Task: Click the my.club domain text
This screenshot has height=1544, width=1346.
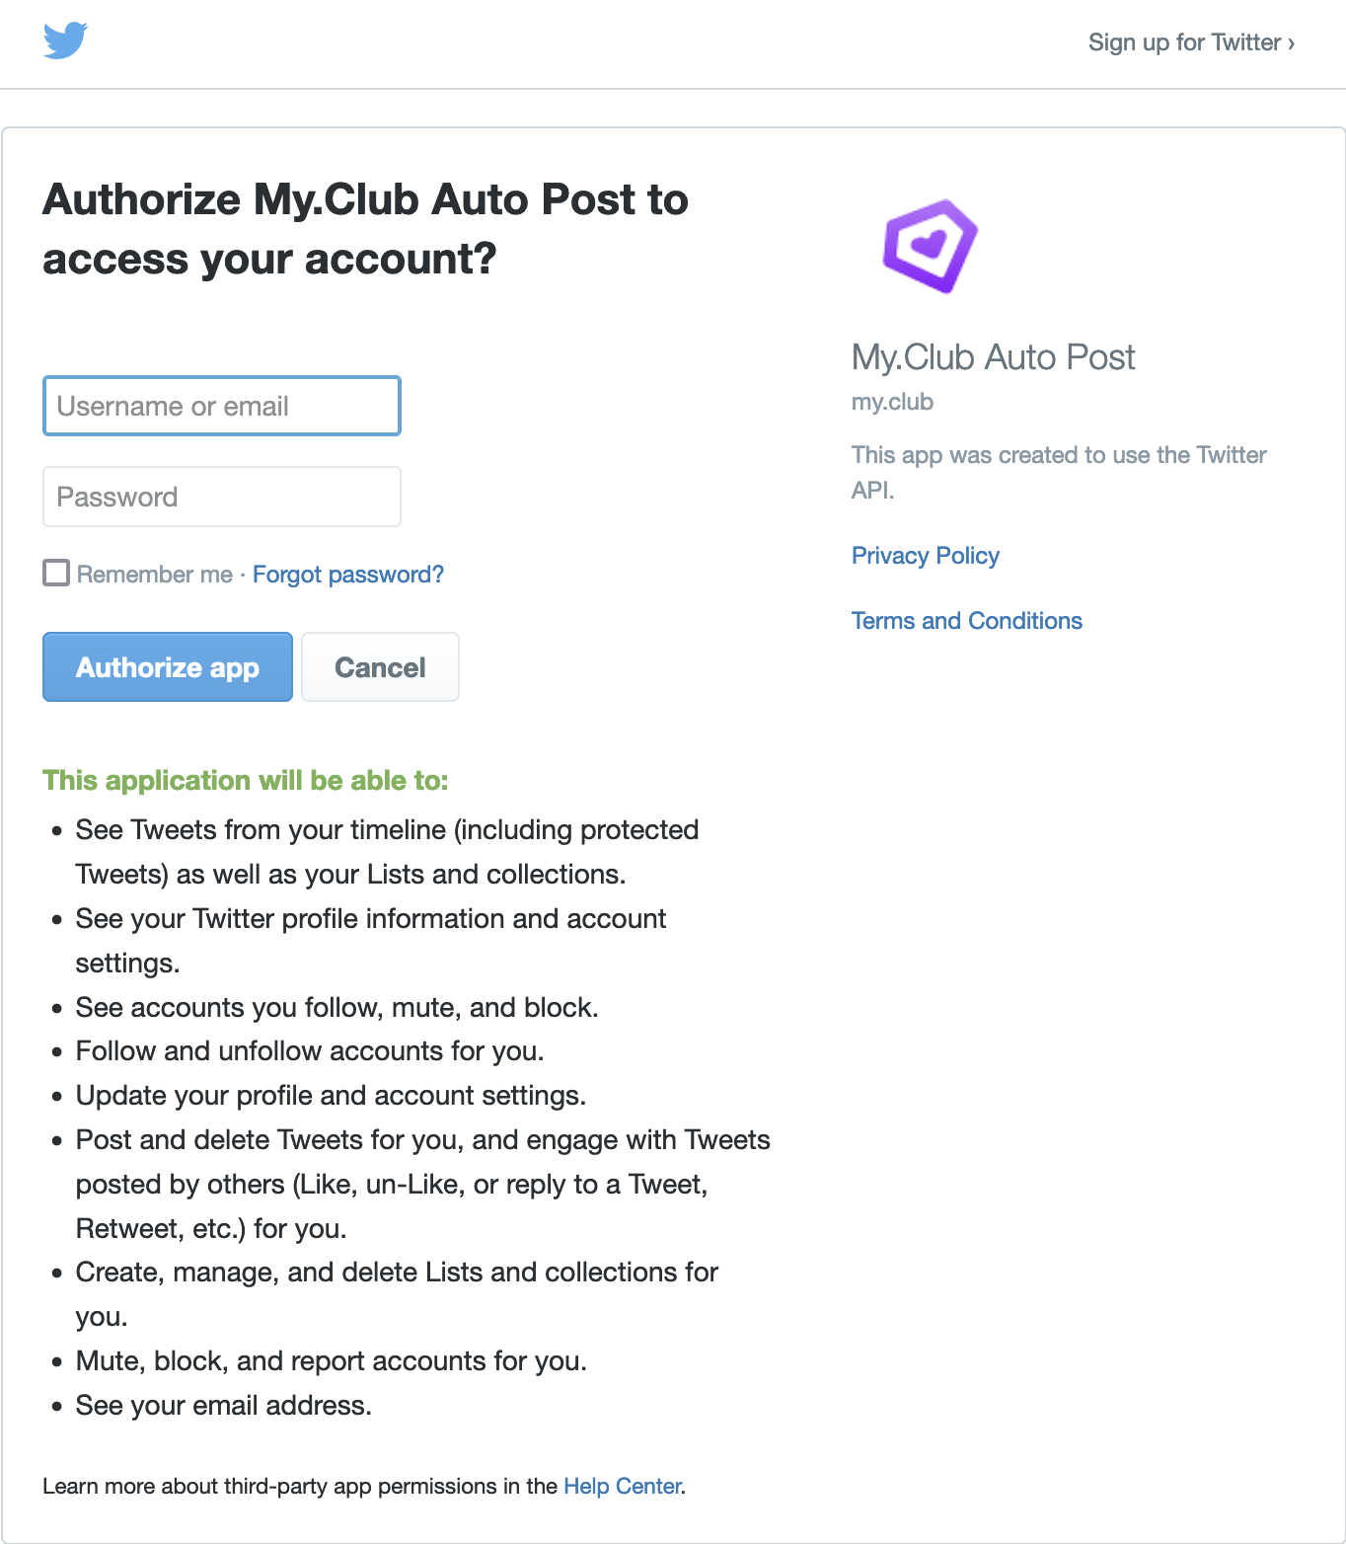Action: pos(892,402)
